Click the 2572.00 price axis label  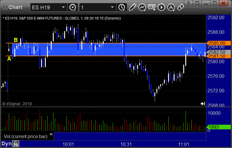point(216,91)
